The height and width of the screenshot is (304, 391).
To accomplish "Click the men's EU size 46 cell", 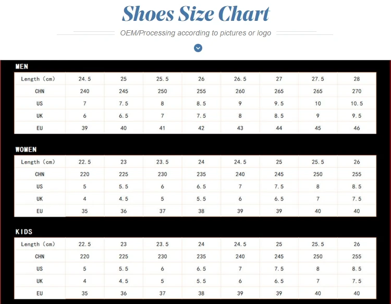I will (x=357, y=128).
